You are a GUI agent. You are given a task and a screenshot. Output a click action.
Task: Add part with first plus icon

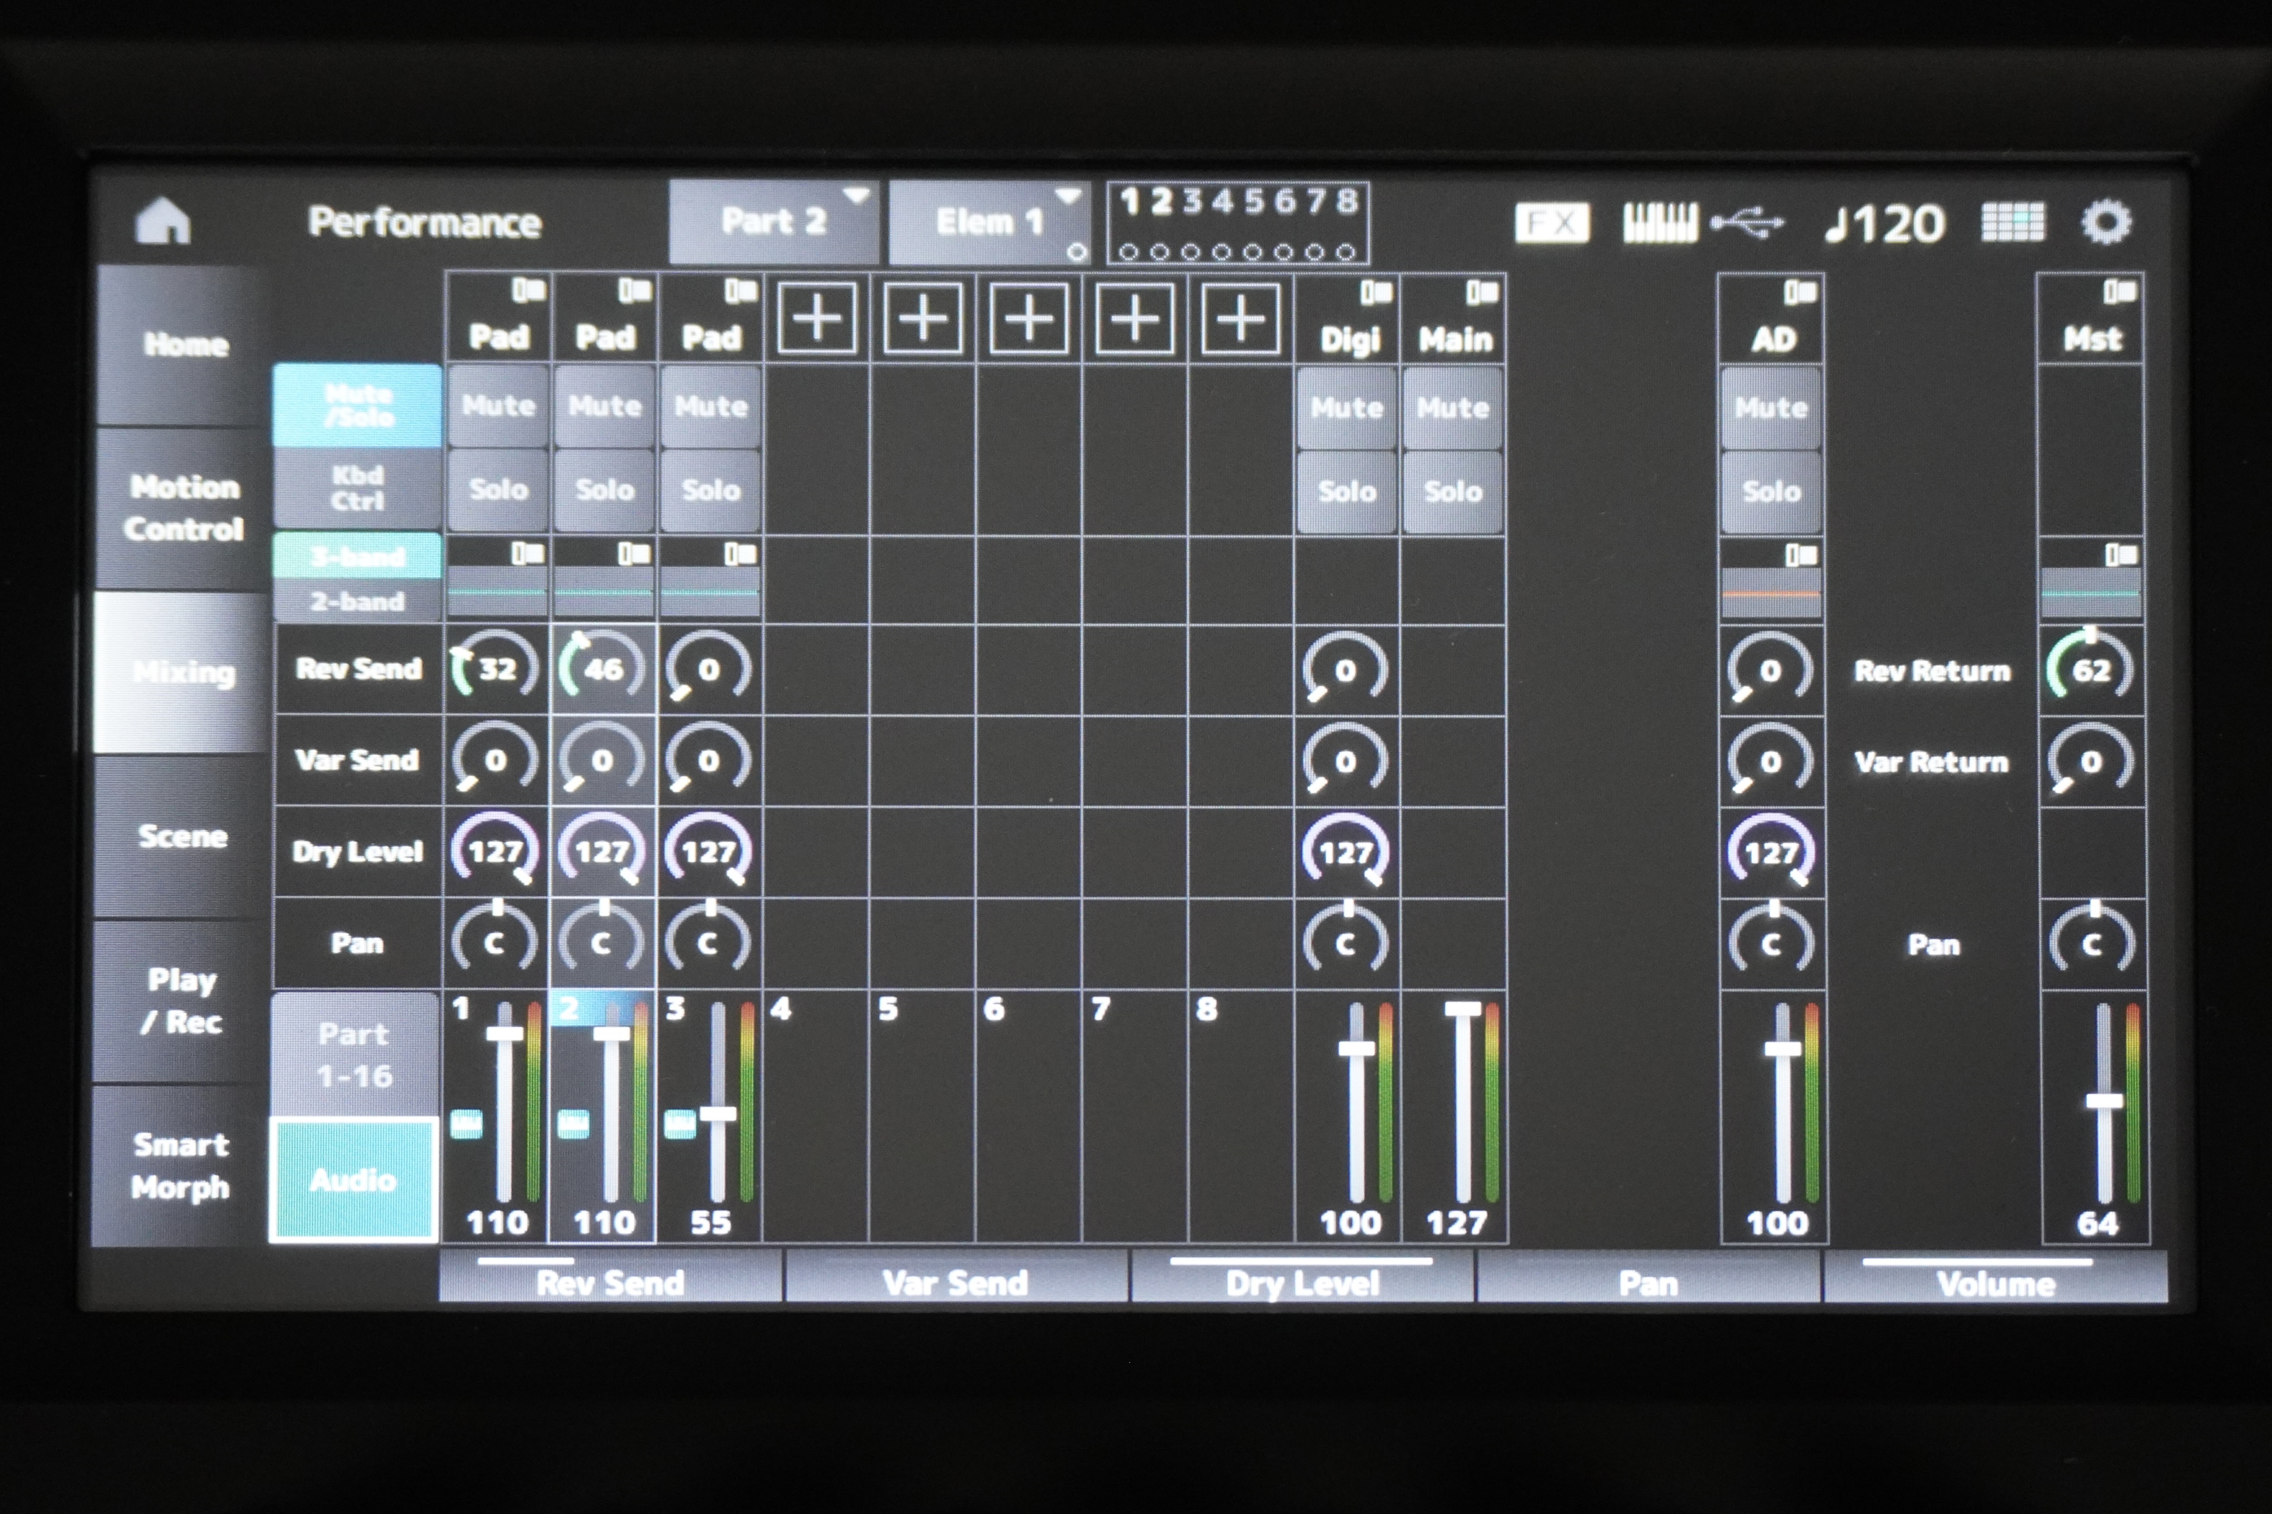817,319
